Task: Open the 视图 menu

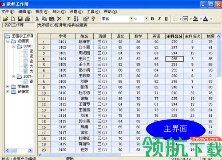Action: 42,11
